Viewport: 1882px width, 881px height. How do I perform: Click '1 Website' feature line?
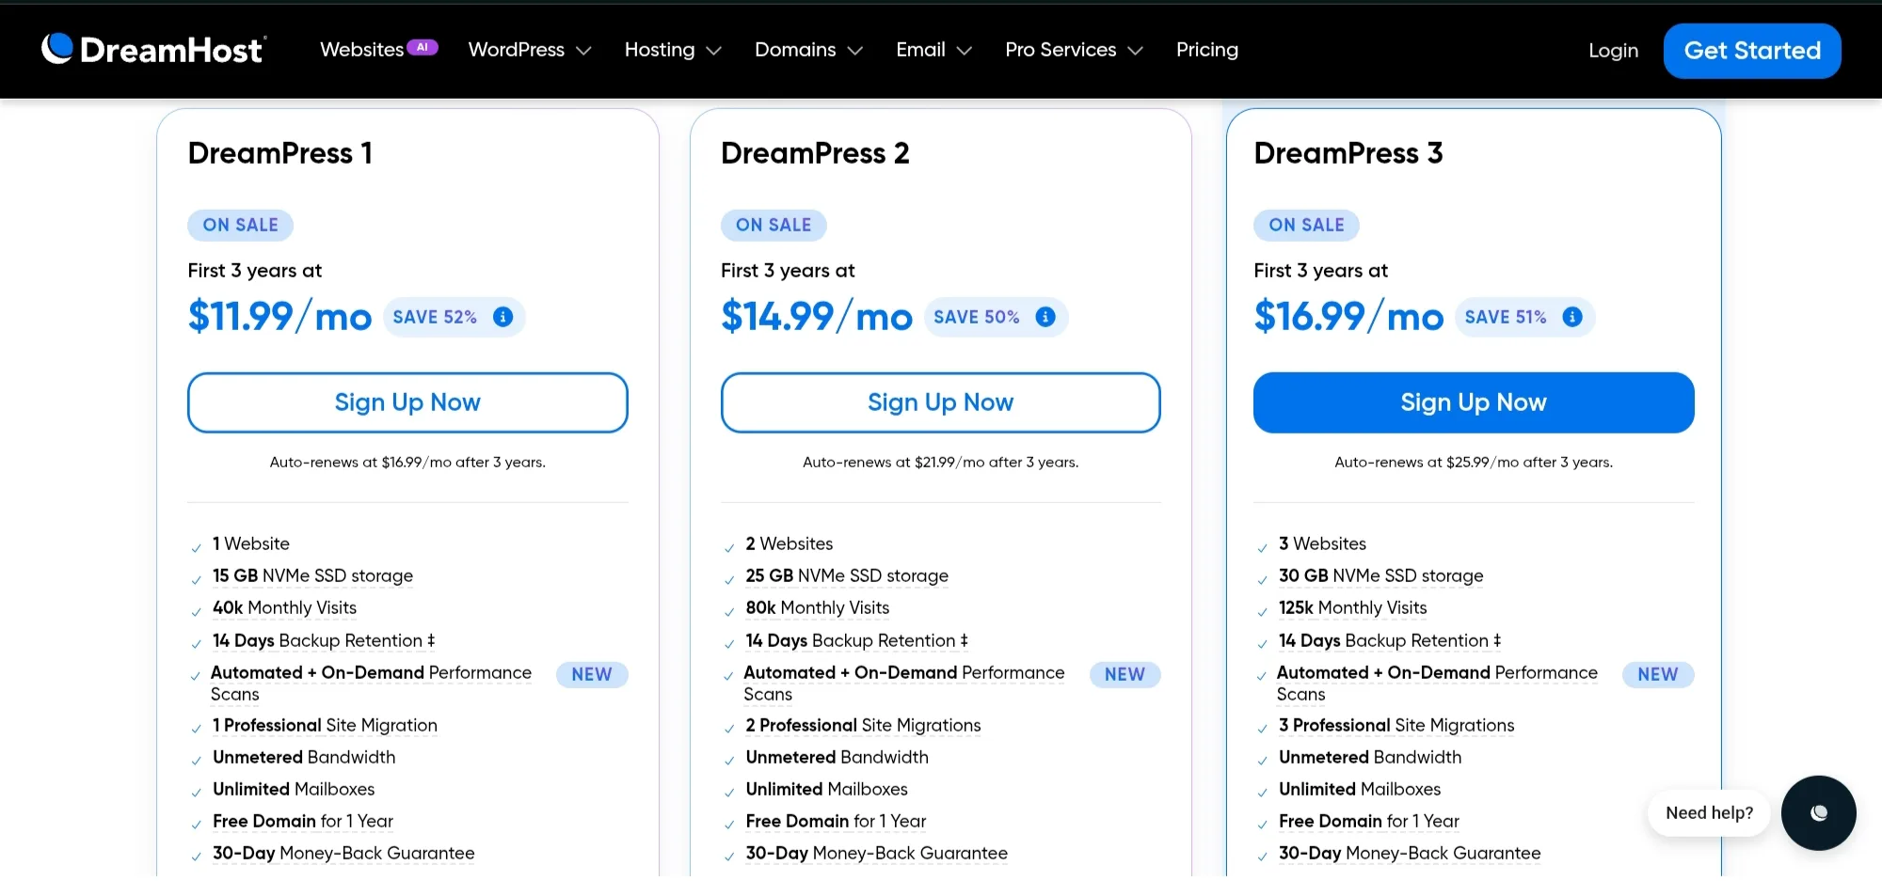tap(250, 543)
